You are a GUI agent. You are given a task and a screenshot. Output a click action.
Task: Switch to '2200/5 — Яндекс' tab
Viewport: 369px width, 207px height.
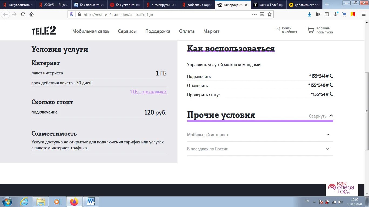(x=53, y=5)
